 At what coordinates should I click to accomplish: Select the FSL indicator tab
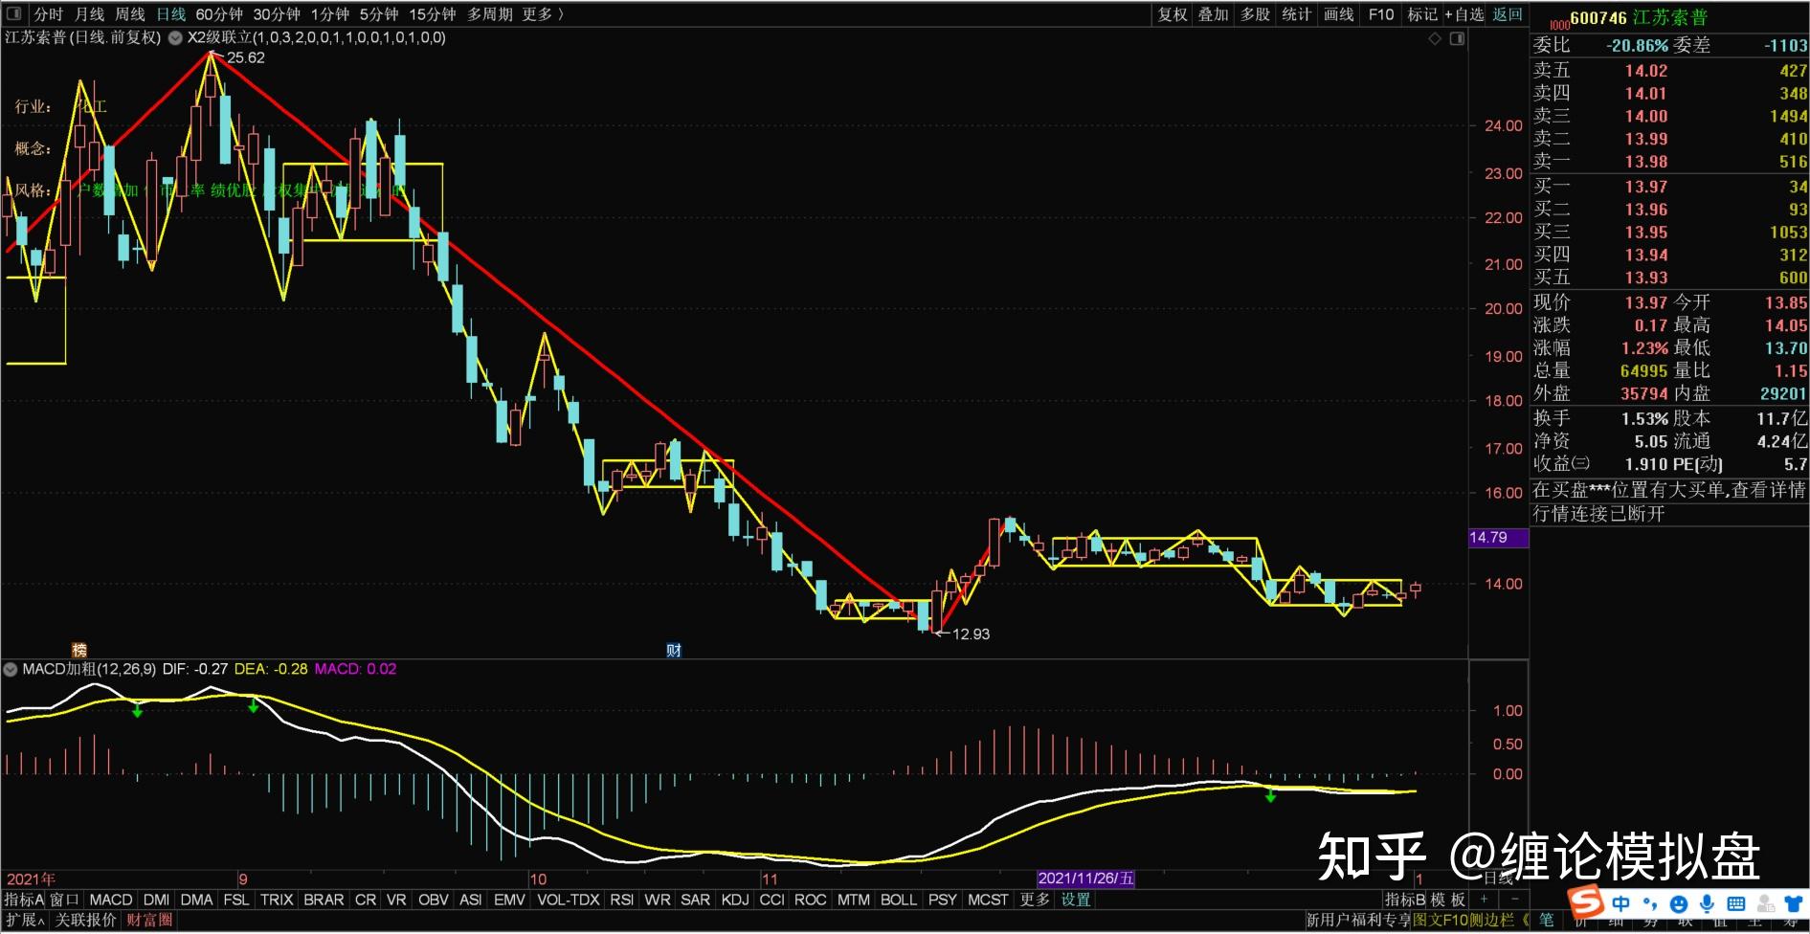235,900
